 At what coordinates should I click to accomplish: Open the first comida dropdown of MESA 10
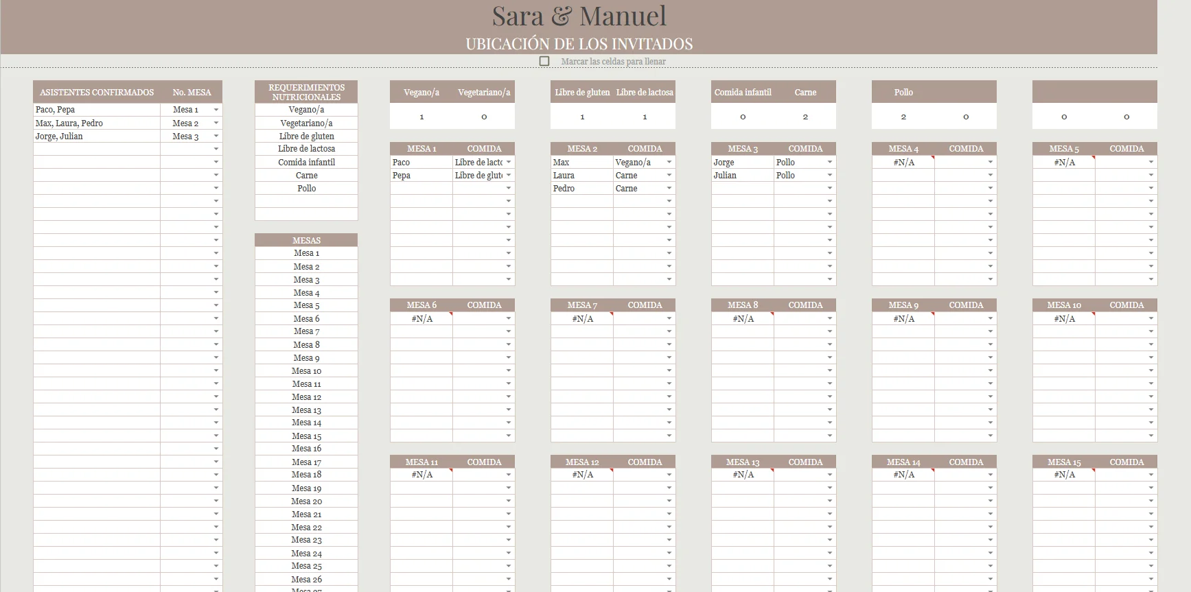(x=1151, y=319)
